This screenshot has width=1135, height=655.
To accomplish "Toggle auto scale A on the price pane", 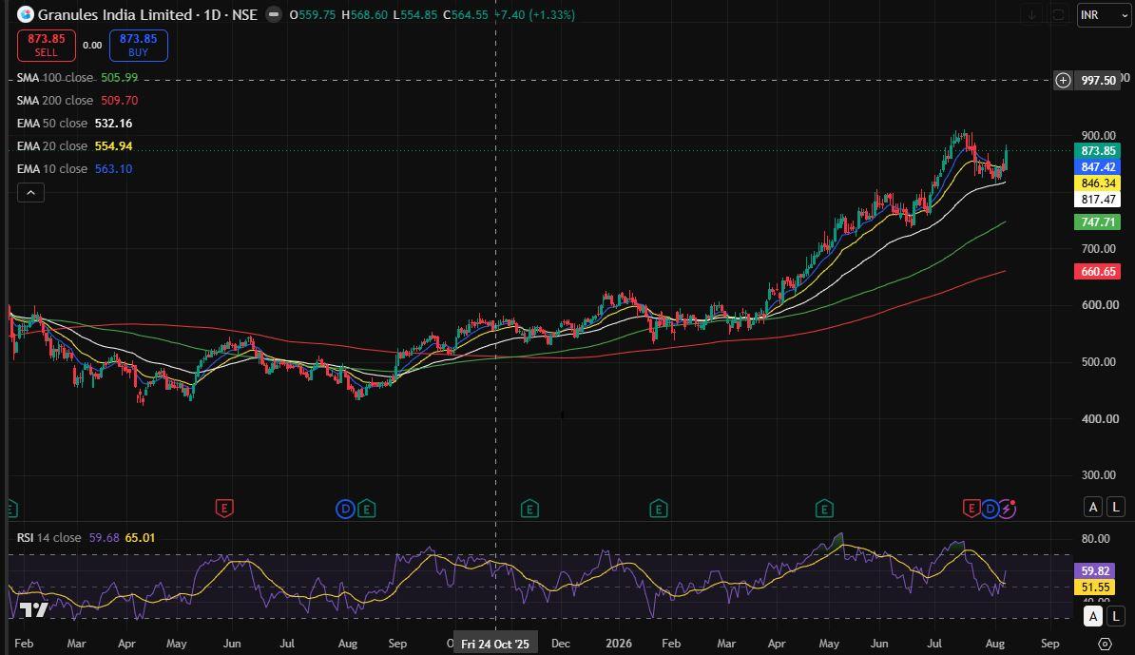I will (1093, 507).
